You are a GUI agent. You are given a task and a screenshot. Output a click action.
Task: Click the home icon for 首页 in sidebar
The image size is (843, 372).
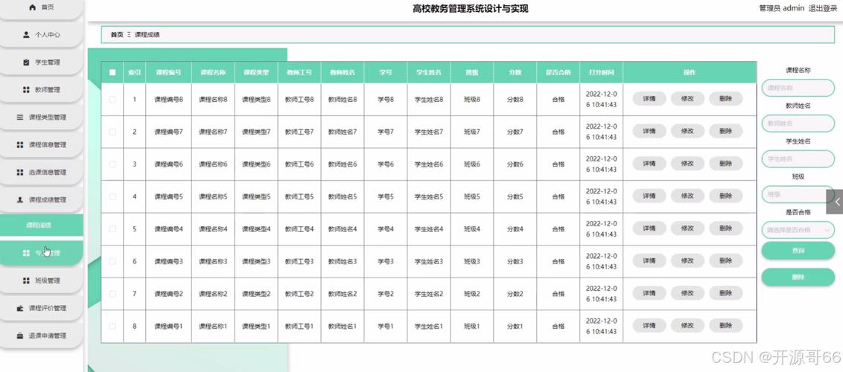(x=33, y=7)
